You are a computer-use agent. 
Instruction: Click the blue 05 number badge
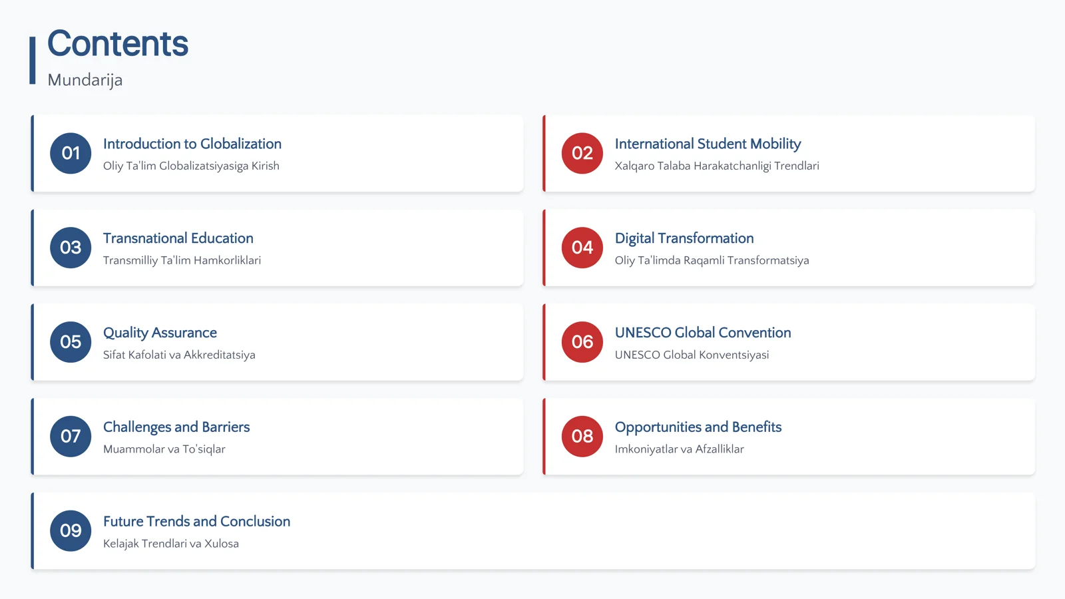tap(71, 342)
